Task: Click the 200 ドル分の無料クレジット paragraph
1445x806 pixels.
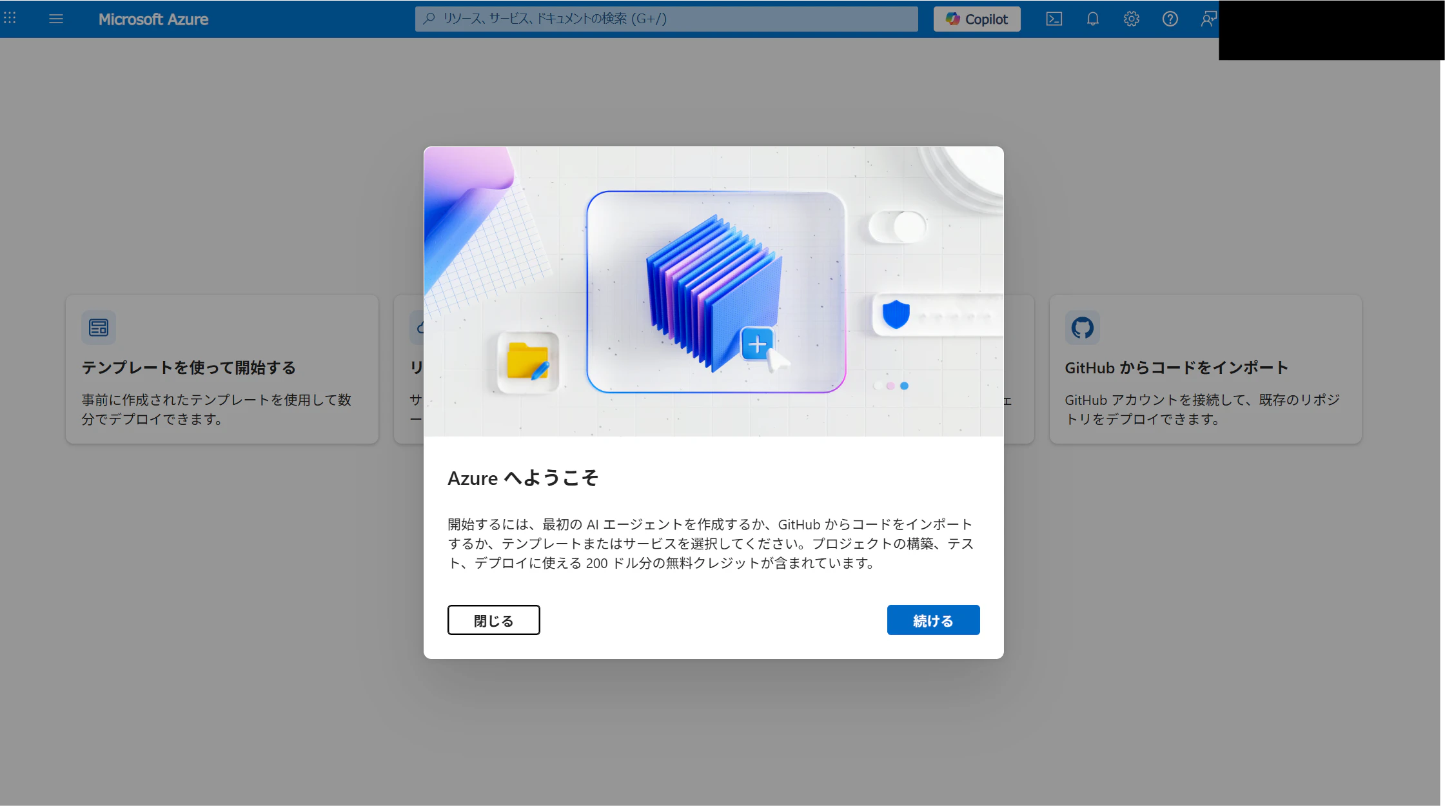Action: tap(711, 544)
